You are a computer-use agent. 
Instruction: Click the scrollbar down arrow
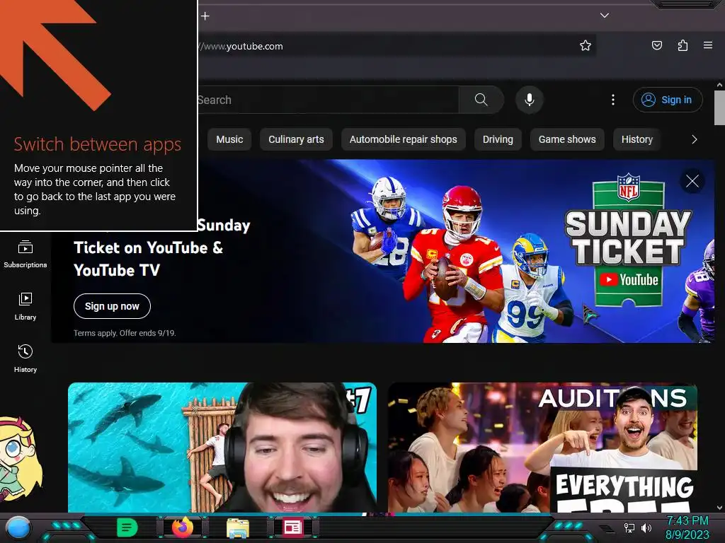[719, 508]
